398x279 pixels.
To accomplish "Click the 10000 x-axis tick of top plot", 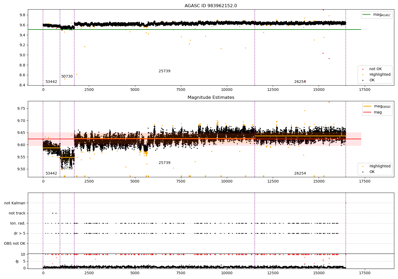I will coord(227,90).
